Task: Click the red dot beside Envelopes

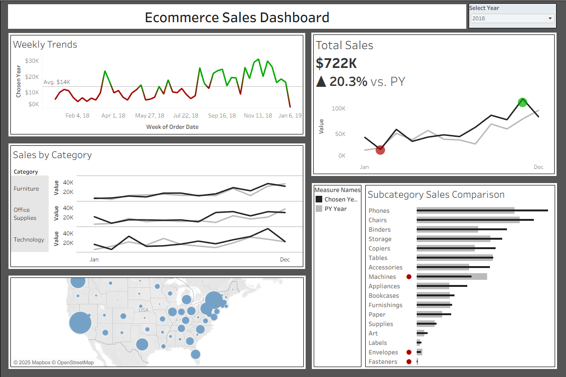Action: [409, 352]
